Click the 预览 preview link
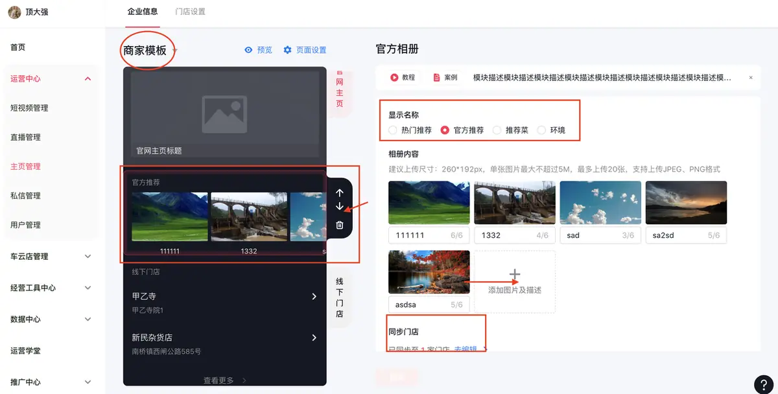778x394 pixels. coord(265,50)
